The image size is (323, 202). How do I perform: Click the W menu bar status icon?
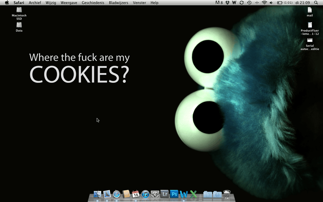[x=234, y=3]
